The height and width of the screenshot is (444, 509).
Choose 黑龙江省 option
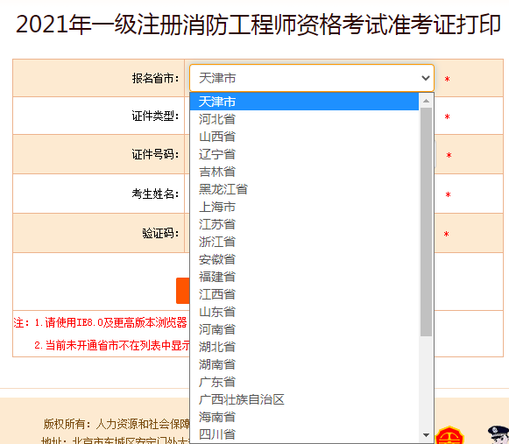304,189
